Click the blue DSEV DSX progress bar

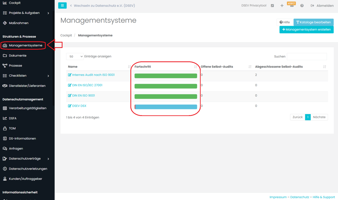(166, 107)
